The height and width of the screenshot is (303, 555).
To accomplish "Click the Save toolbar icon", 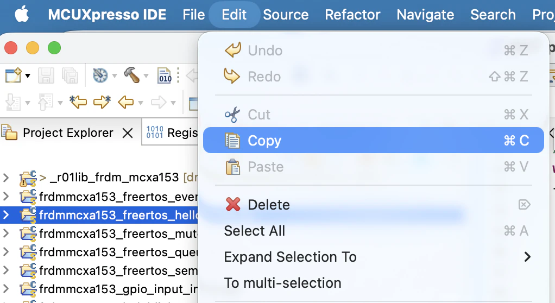I will click(x=46, y=75).
